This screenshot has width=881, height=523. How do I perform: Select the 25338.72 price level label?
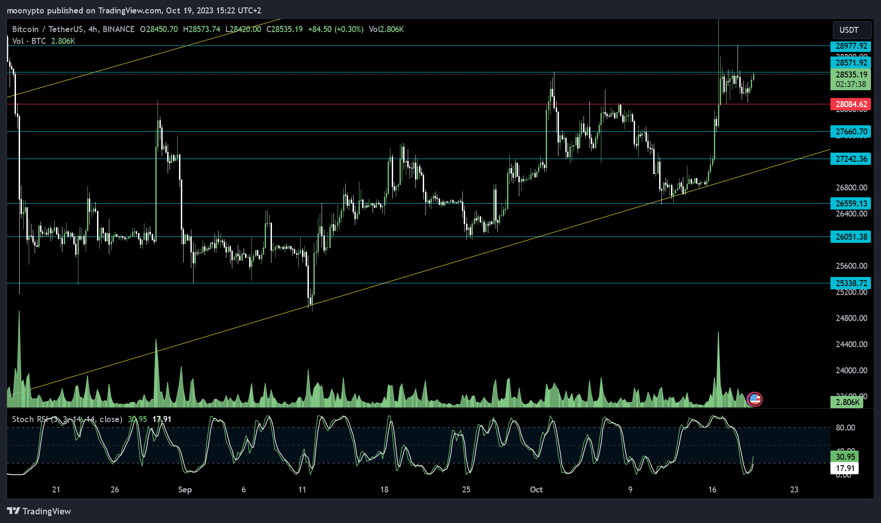tap(850, 283)
